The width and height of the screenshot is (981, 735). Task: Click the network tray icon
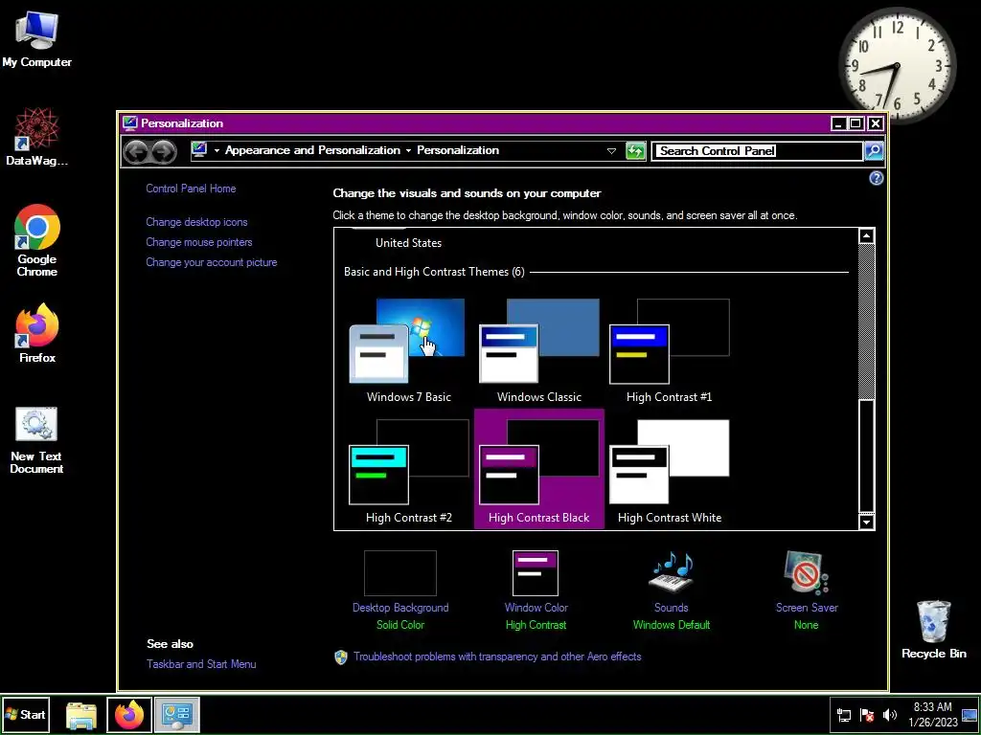click(843, 714)
